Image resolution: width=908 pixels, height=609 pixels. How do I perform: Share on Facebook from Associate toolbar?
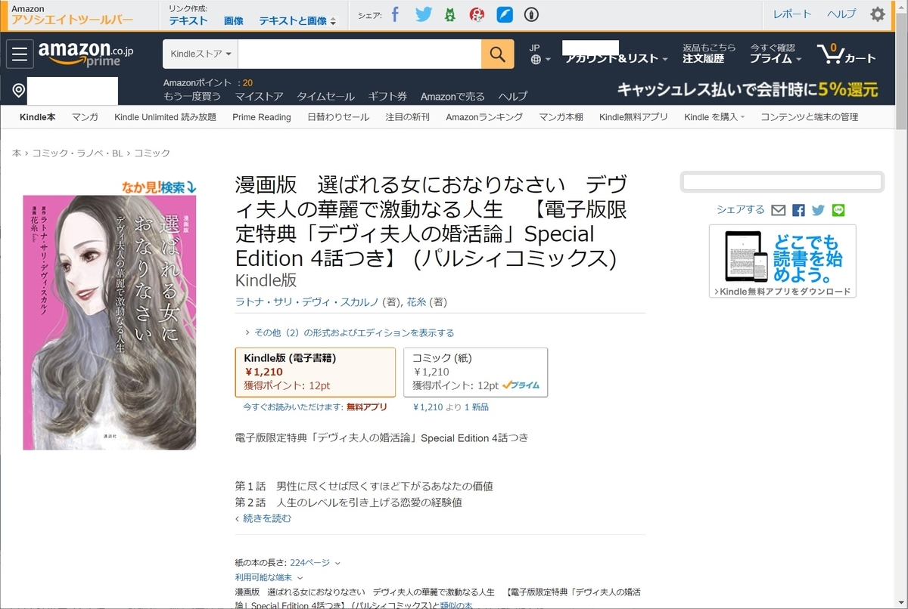point(395,14)
